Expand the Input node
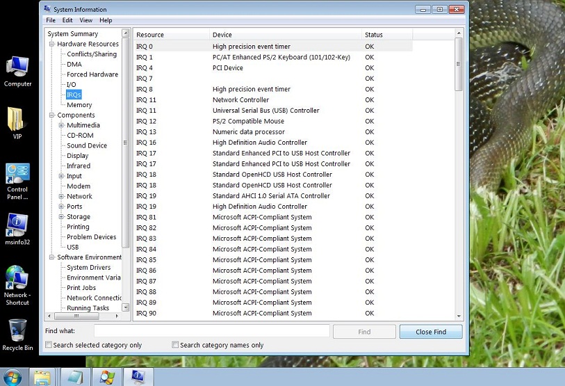 point(61,176)
